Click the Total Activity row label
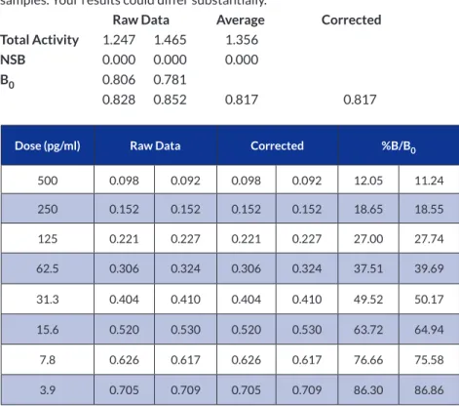 (40, 40)
